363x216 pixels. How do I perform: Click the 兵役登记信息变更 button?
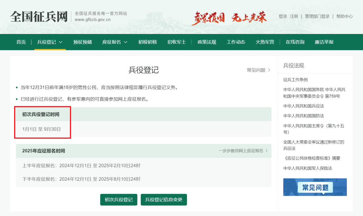164,199
